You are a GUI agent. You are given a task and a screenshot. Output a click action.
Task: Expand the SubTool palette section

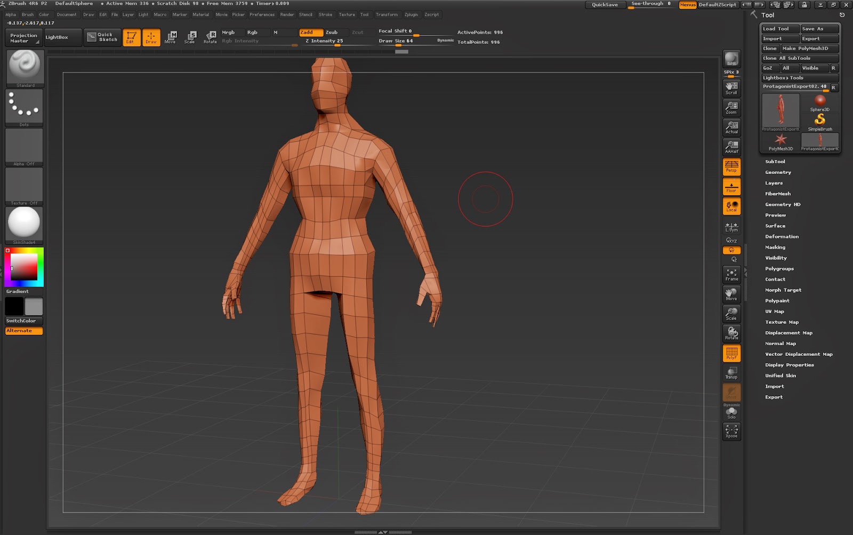pos(775,162)
